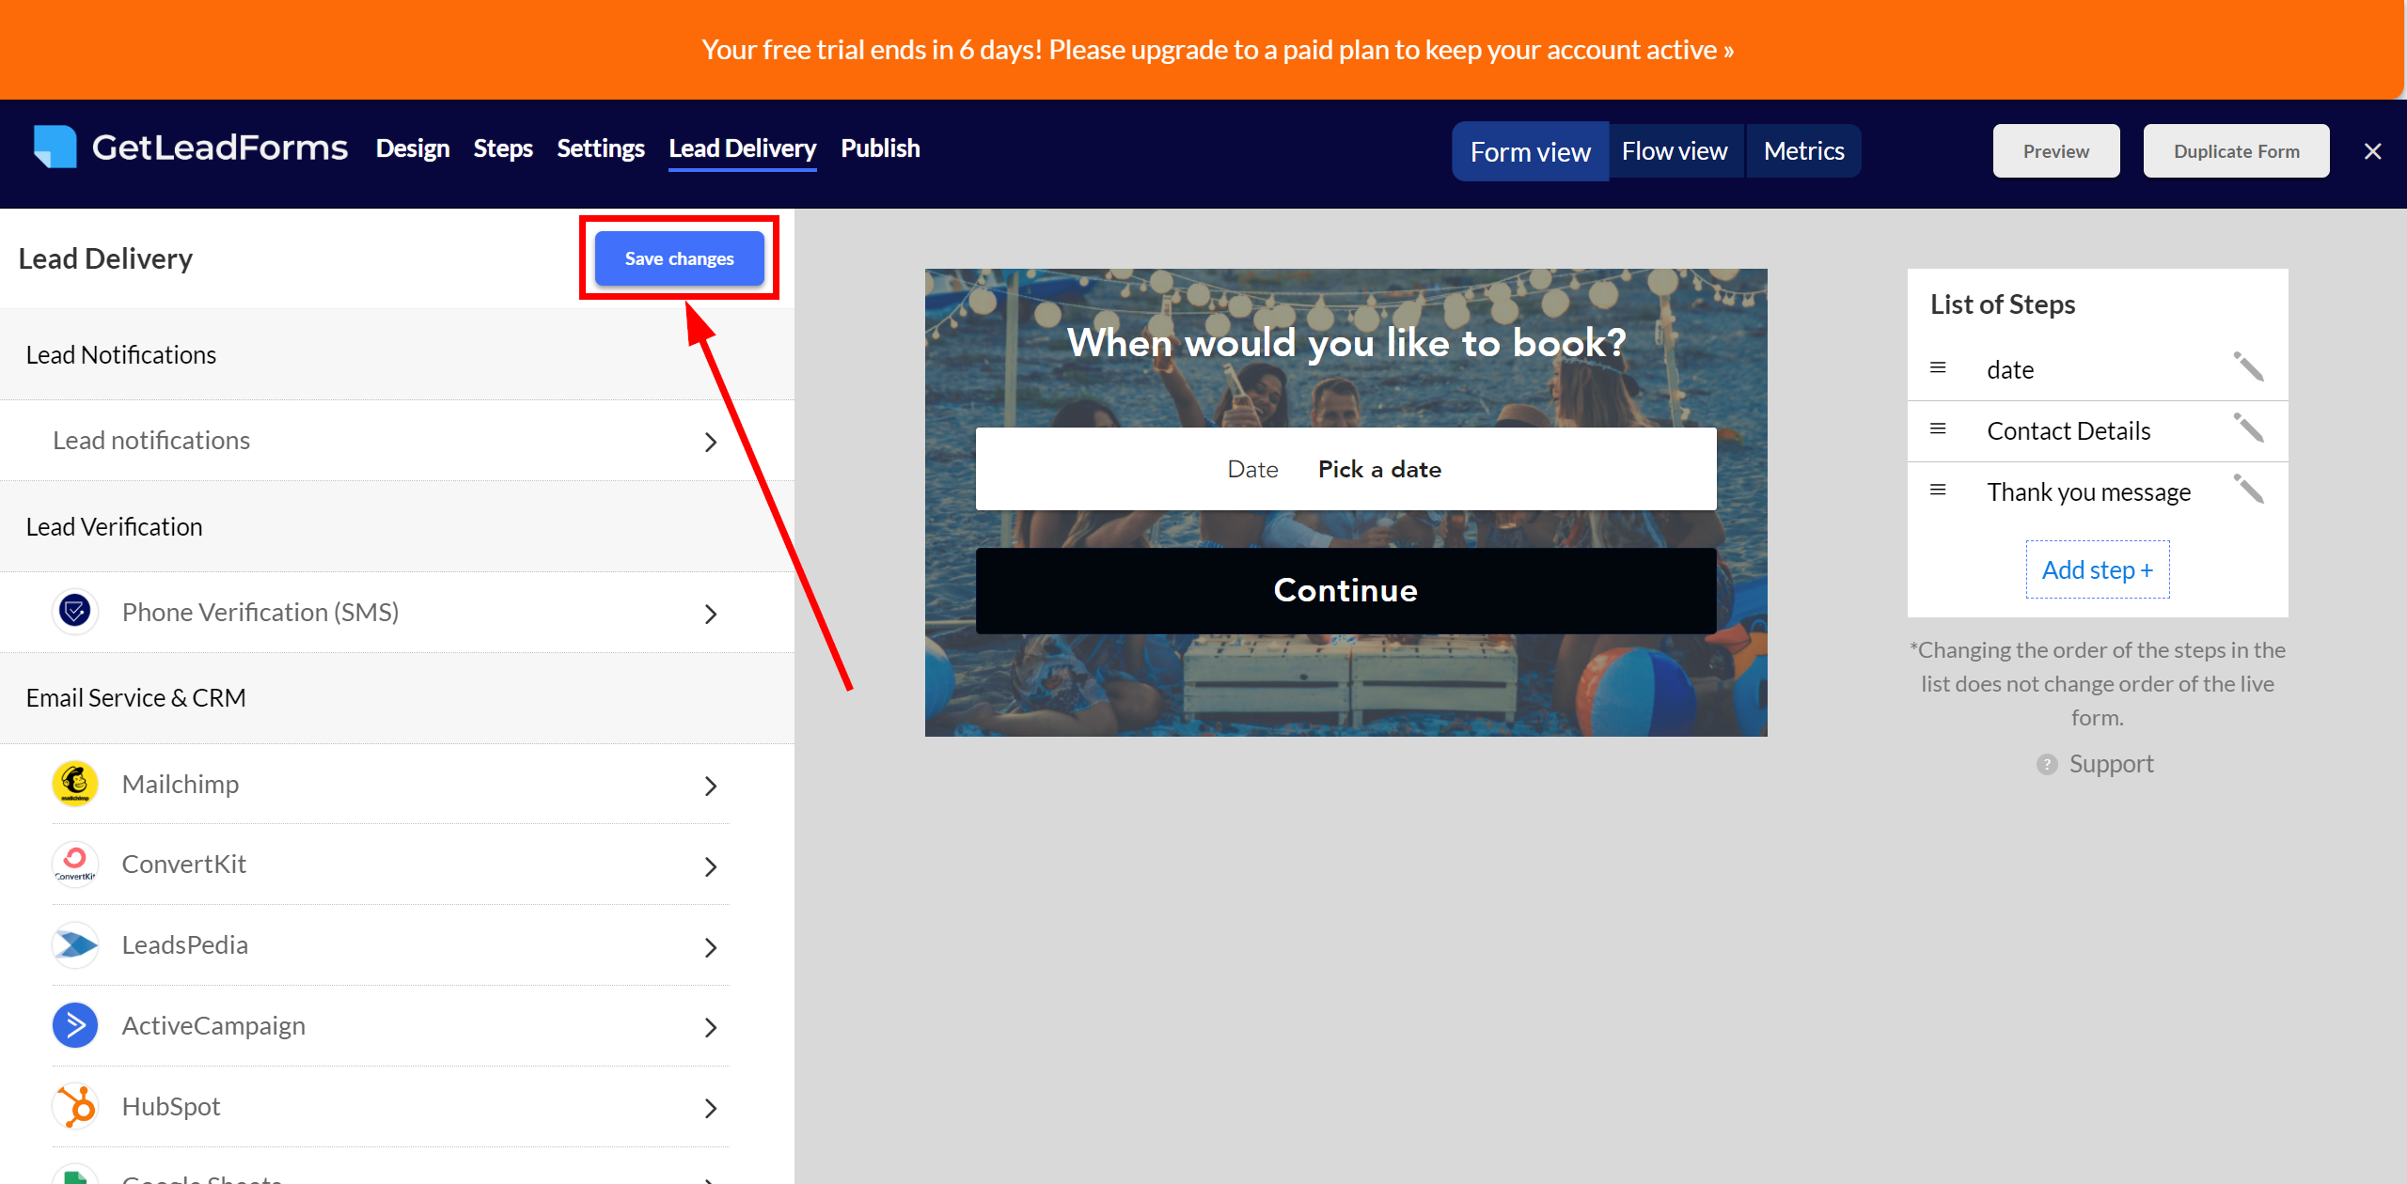Image resolution: width=2407 pixels, height=1184 pixels.
Task: Click the Phone Verification shield icon
Action: click(x=75, y=612)
